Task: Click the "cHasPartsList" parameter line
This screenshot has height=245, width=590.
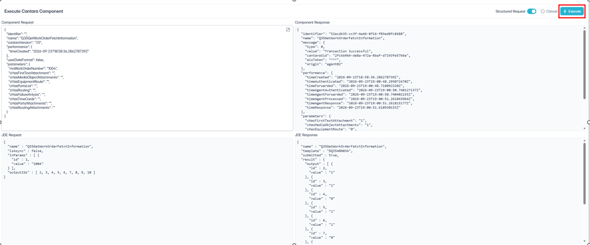Action: click(23, 86)
